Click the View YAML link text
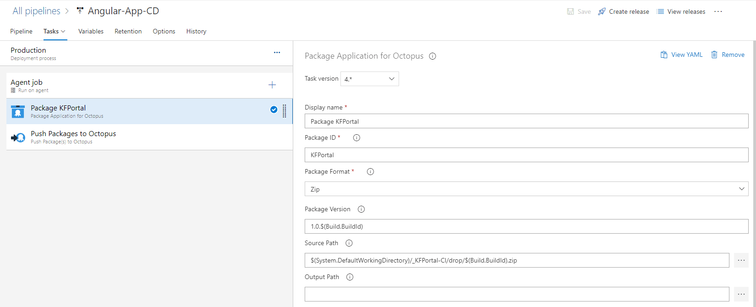Viewport: 756px width, 307px height. [x=687, y=55]
